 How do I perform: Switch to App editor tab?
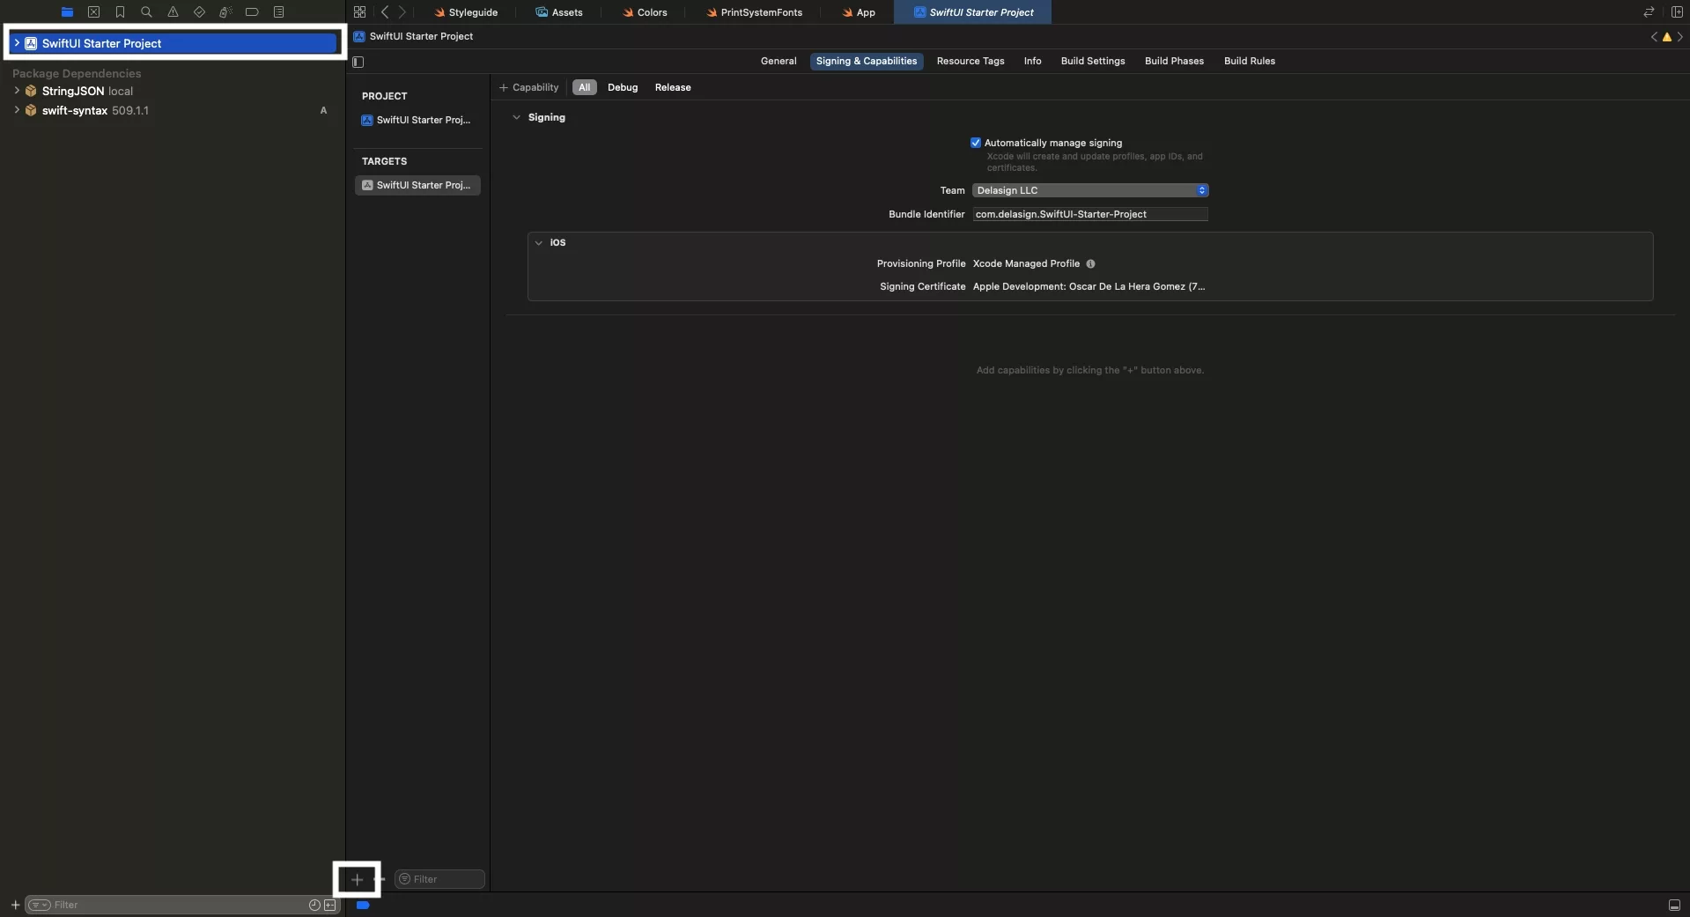point(858,12)
